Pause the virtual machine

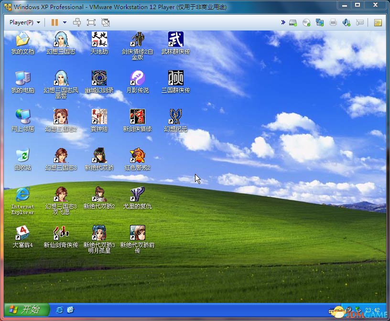(x=54, y=22)
